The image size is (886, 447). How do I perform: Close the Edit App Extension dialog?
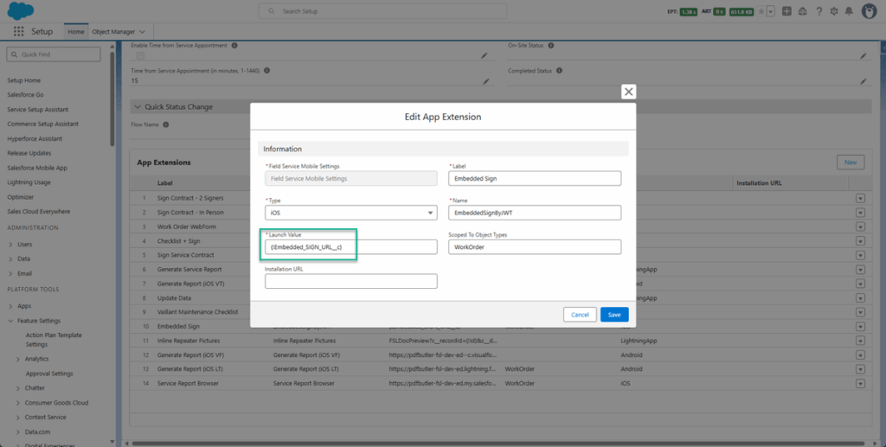[628, 92]
